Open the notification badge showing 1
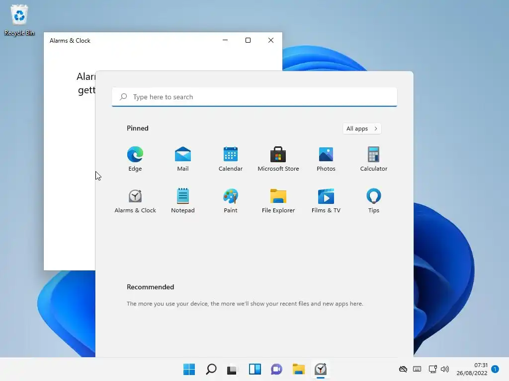This screenshot has height=381, width=509. [495, 369]
